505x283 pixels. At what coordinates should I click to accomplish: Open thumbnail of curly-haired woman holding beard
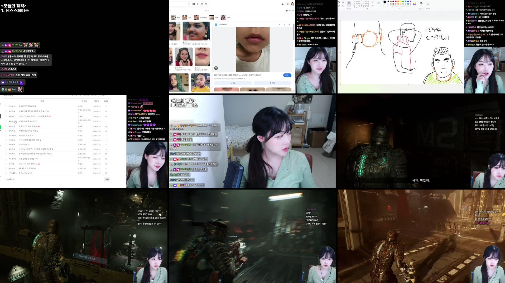(184, 57)
